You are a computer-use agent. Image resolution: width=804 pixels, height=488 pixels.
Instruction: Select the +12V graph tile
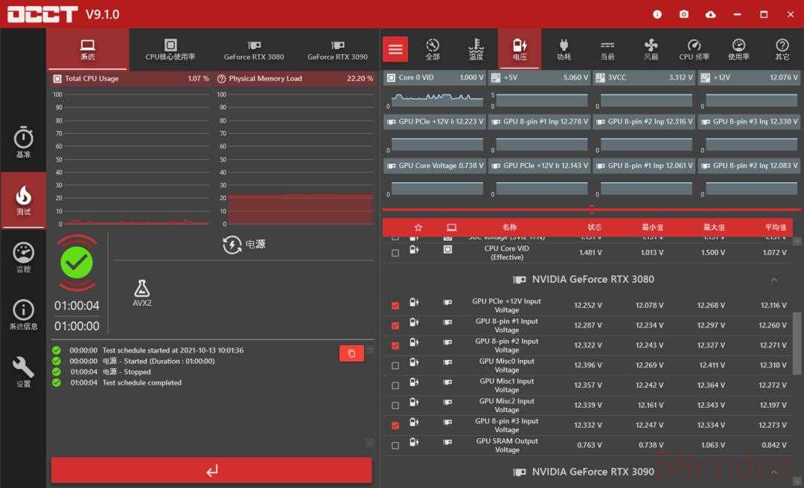pos(749,91)
